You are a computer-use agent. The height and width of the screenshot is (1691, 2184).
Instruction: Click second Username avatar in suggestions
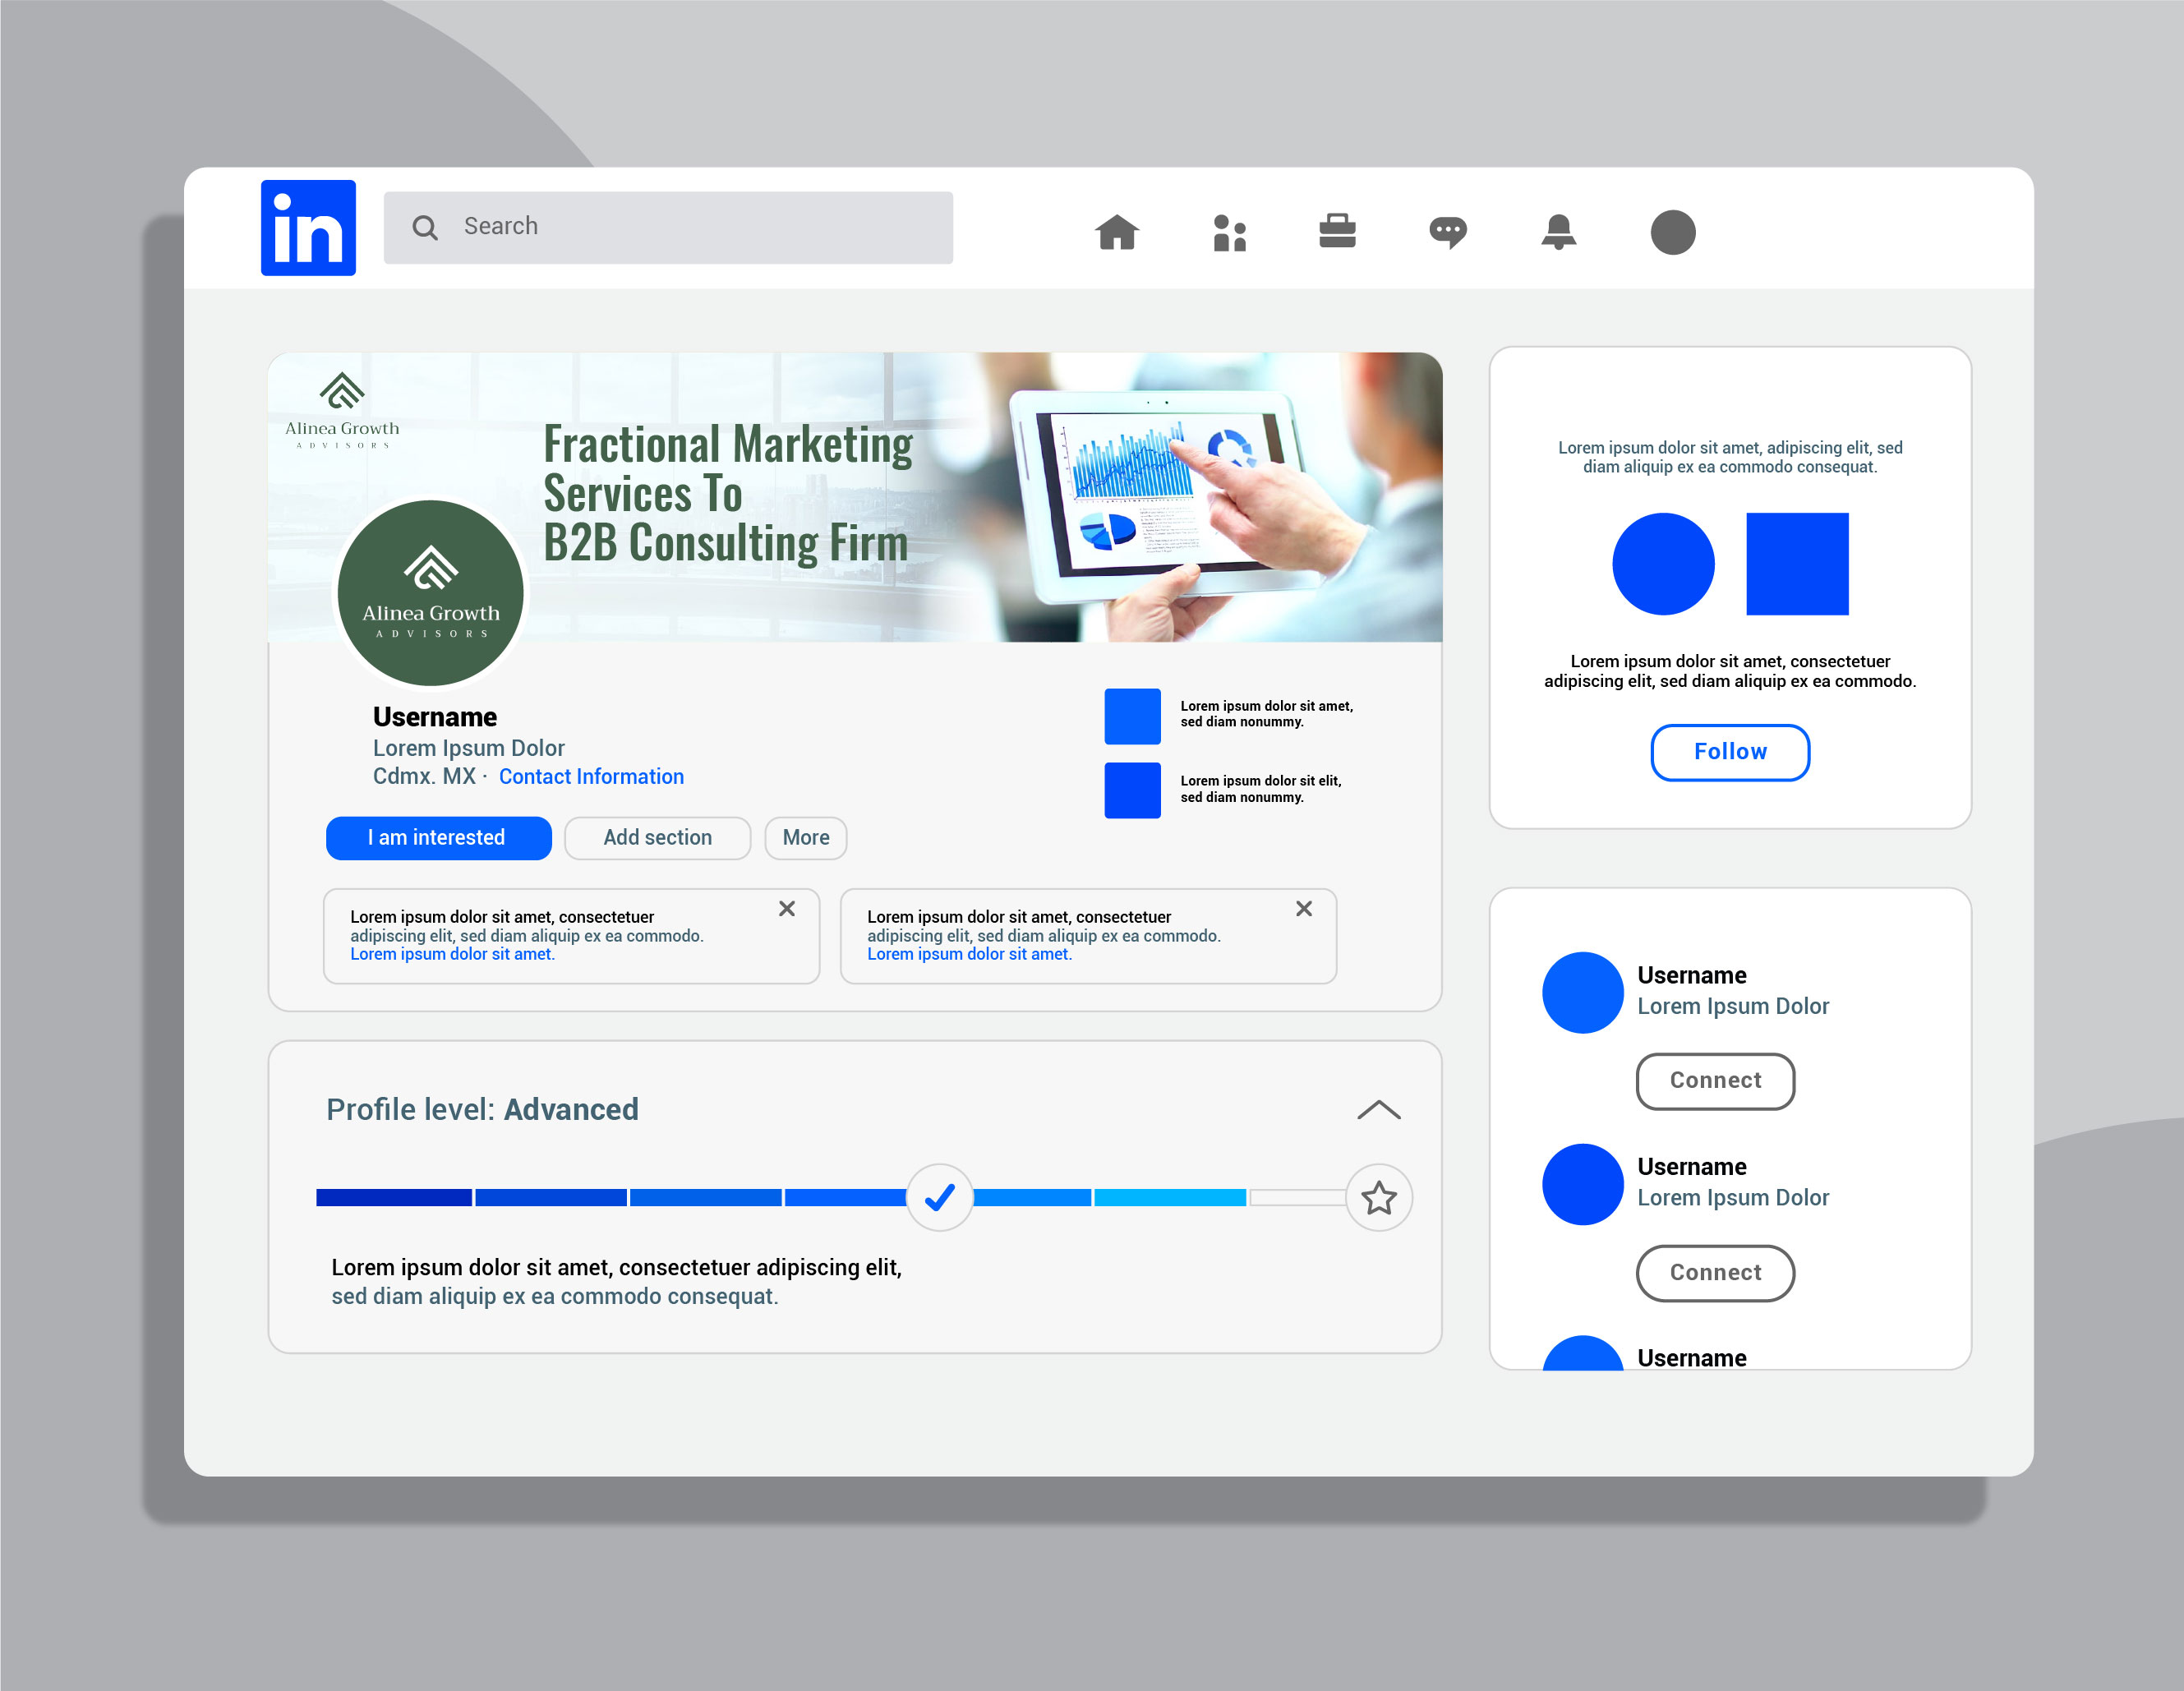tap(1583, 1184)
